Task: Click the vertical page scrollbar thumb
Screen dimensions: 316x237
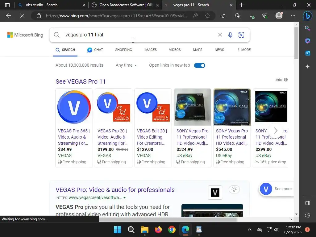Action: pyautogui.click(x=296, y=43)
